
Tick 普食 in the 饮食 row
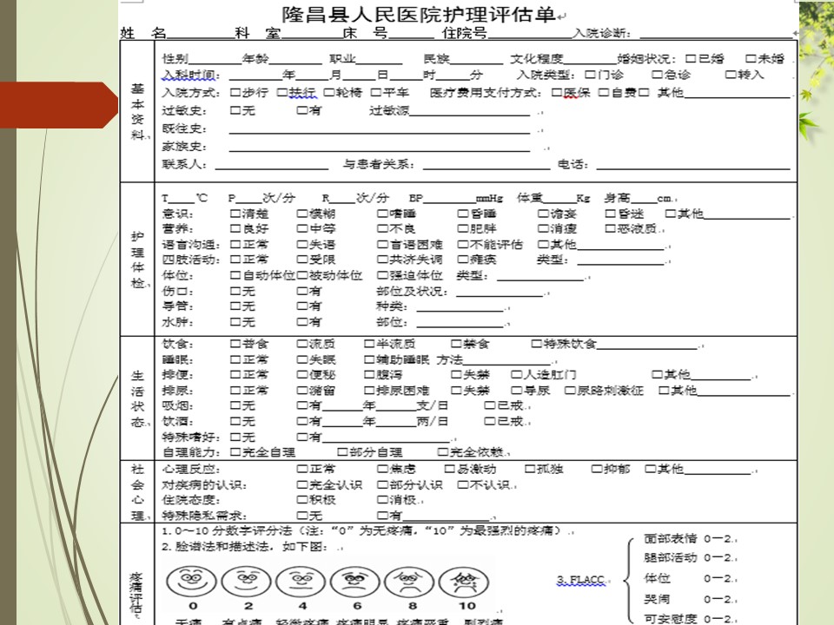235,344
